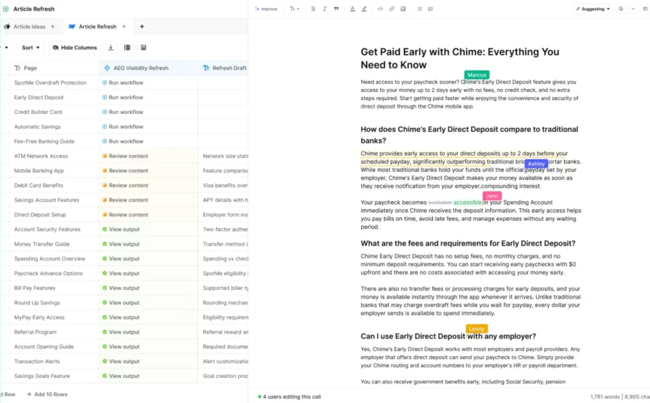The height and width of the screenshot is (403, 650).
Task: View output for Money Transfer Guide
Action: [121, 244]
